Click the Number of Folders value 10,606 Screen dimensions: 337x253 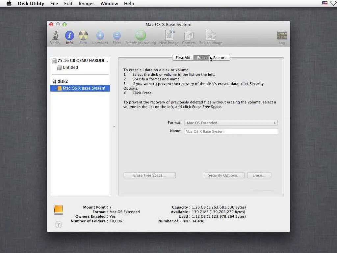[x=116, y=221]
